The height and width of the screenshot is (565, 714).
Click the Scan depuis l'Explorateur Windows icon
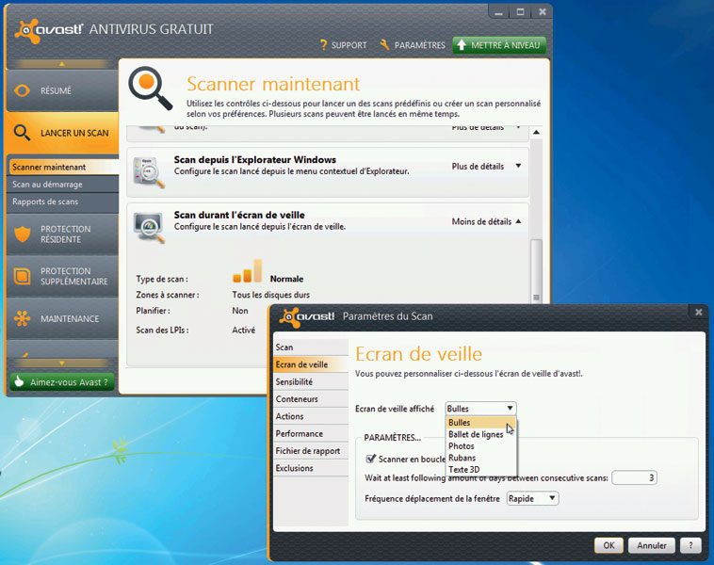[x=149, y=172]
